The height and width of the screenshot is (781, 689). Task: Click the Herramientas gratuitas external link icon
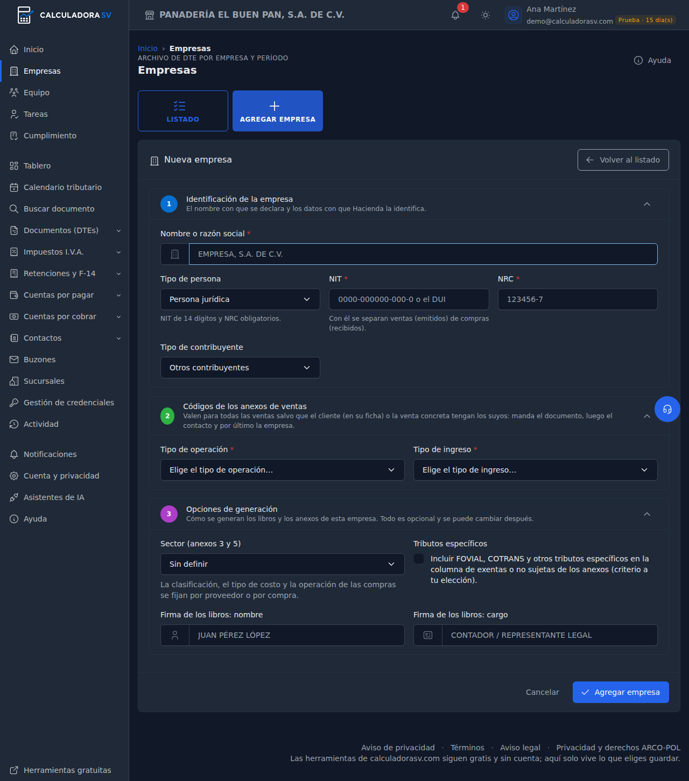tap(14, 770)
